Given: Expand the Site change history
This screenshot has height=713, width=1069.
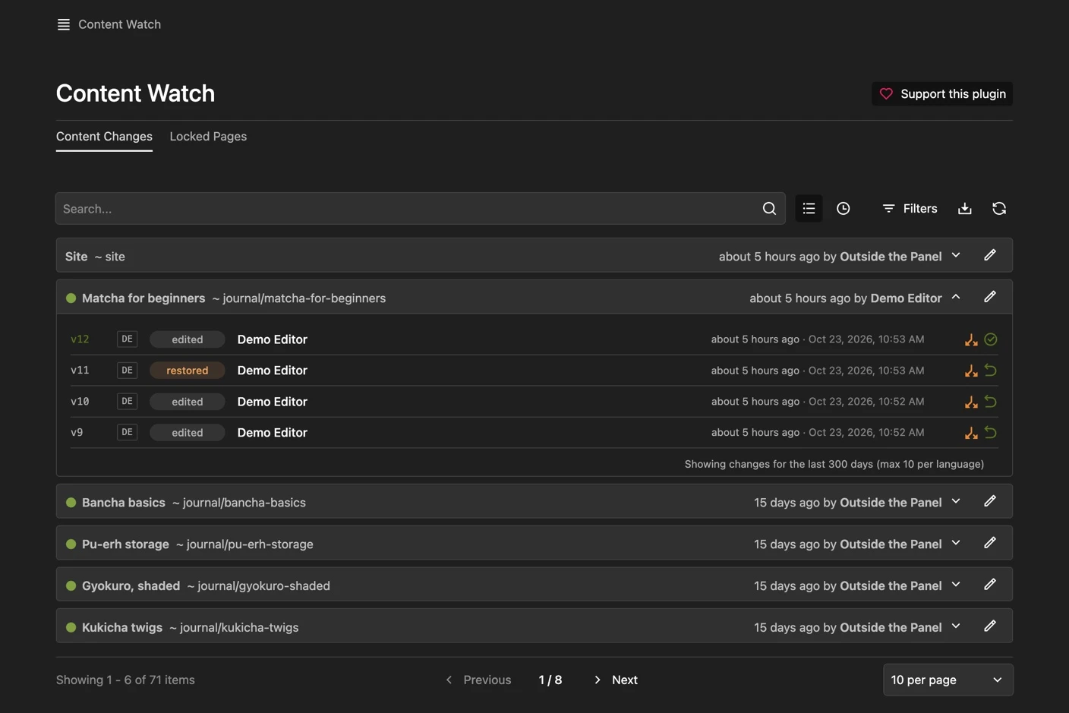Looking at the screenshot, I should [956, 256].
